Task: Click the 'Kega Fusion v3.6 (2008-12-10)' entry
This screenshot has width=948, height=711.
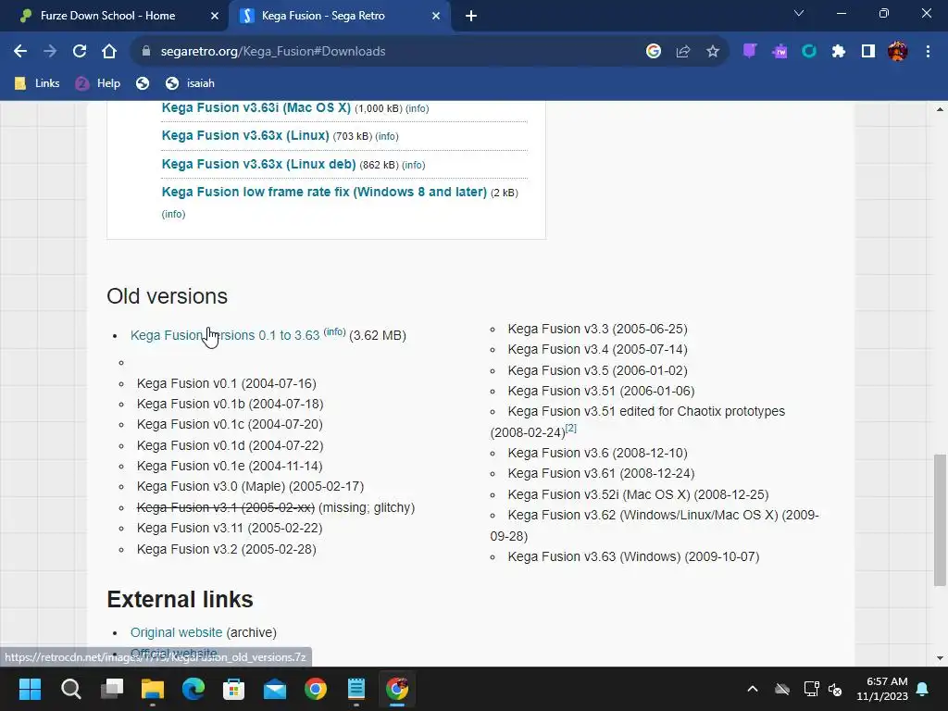Action: coord(597,453)
